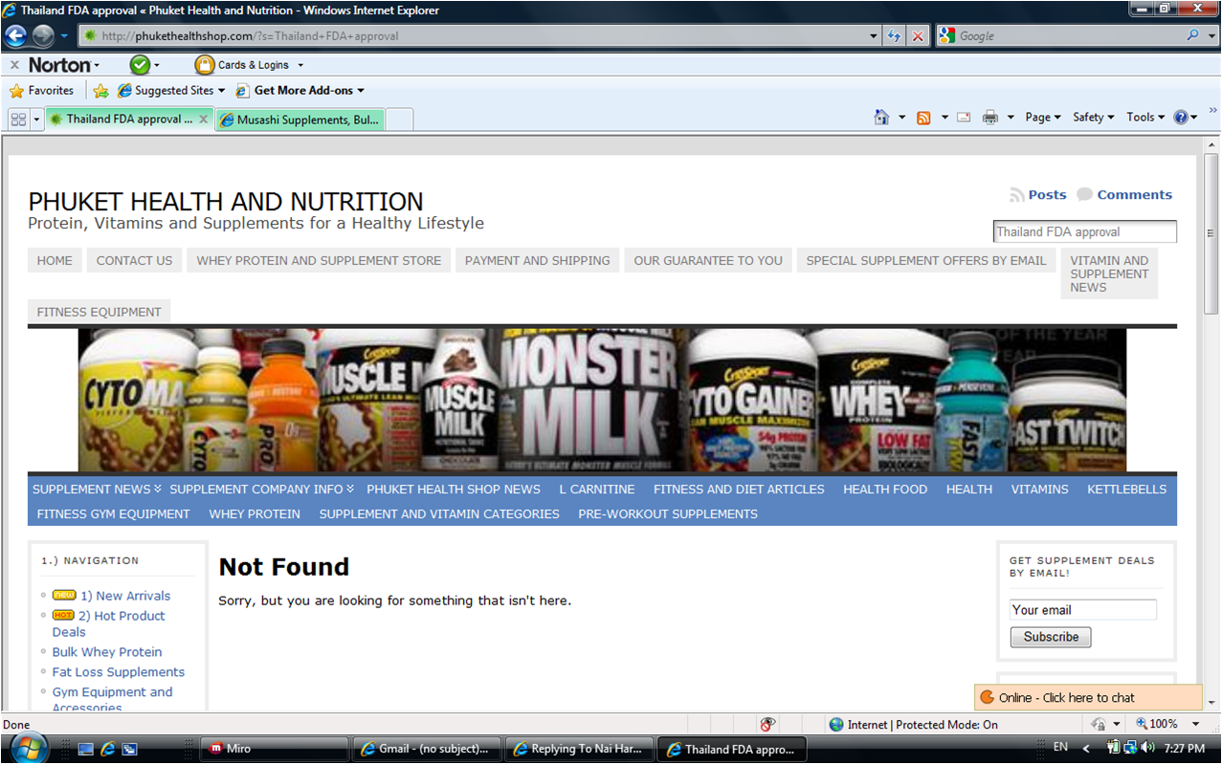Viewport: 1222px width, 764px height.
Task: Open Norton Cards & Logins
Action: click(x=243, y=65)
